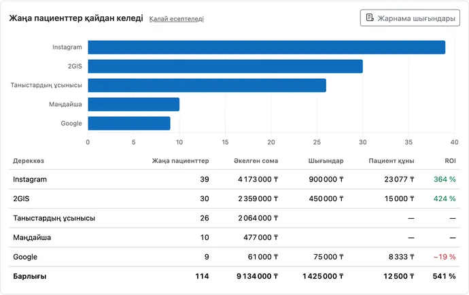Select the Instagram table row name

coord(30,179)
